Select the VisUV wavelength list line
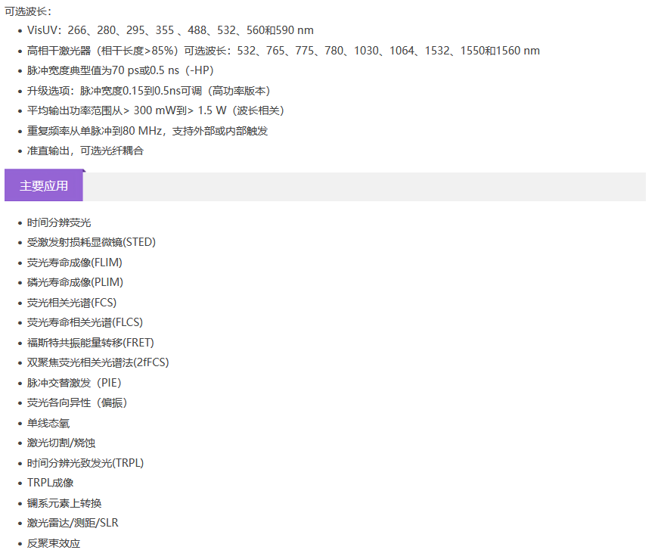This screenshot has width=661, height=550. 170,30
